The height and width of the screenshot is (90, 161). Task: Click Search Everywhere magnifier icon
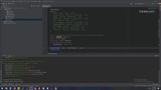coord(158,4)
